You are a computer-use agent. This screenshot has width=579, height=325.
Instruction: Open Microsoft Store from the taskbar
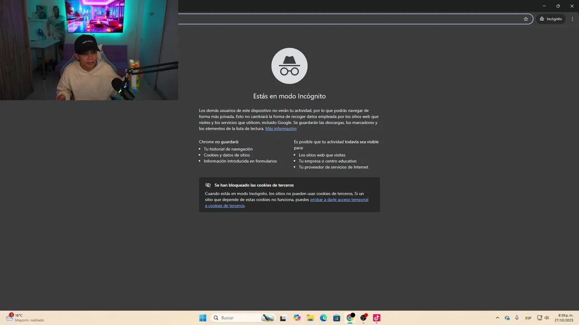click(x=337, y=318)
